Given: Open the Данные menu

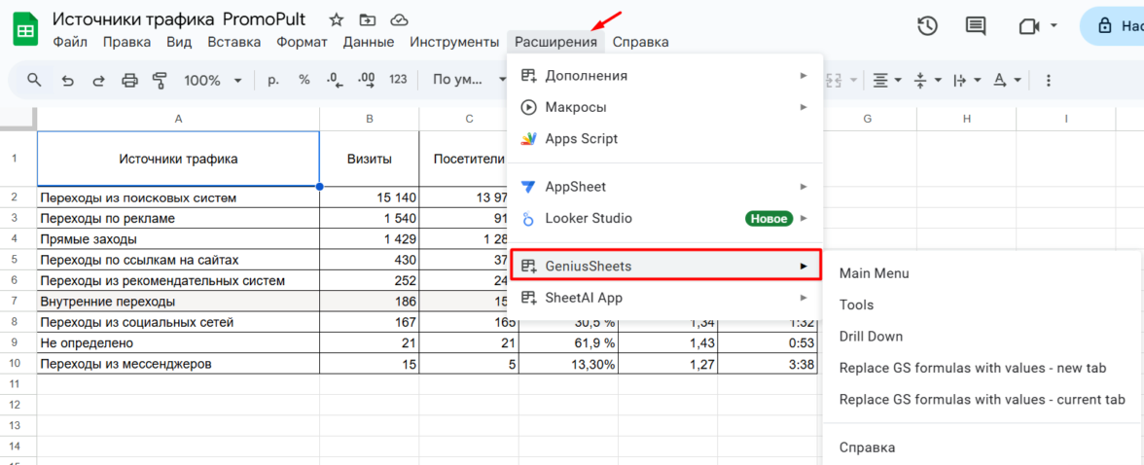Looking at the screenshot, I should tap(369, 42).
